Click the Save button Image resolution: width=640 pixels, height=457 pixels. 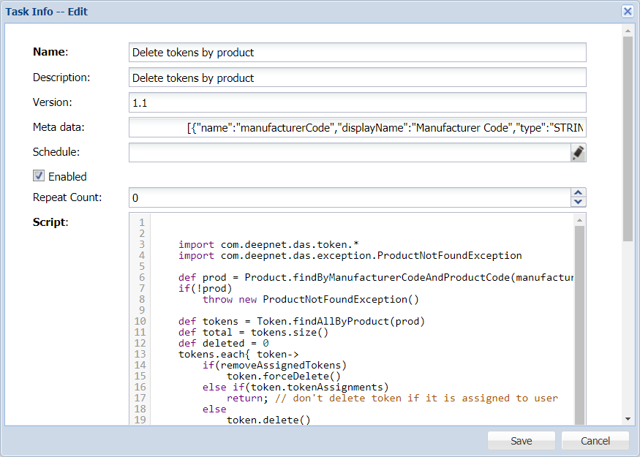[522, 441]
